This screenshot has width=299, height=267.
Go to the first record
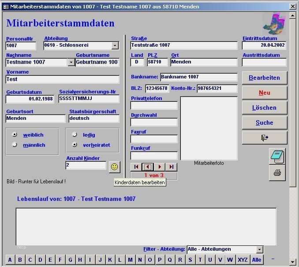click(136, 167)
